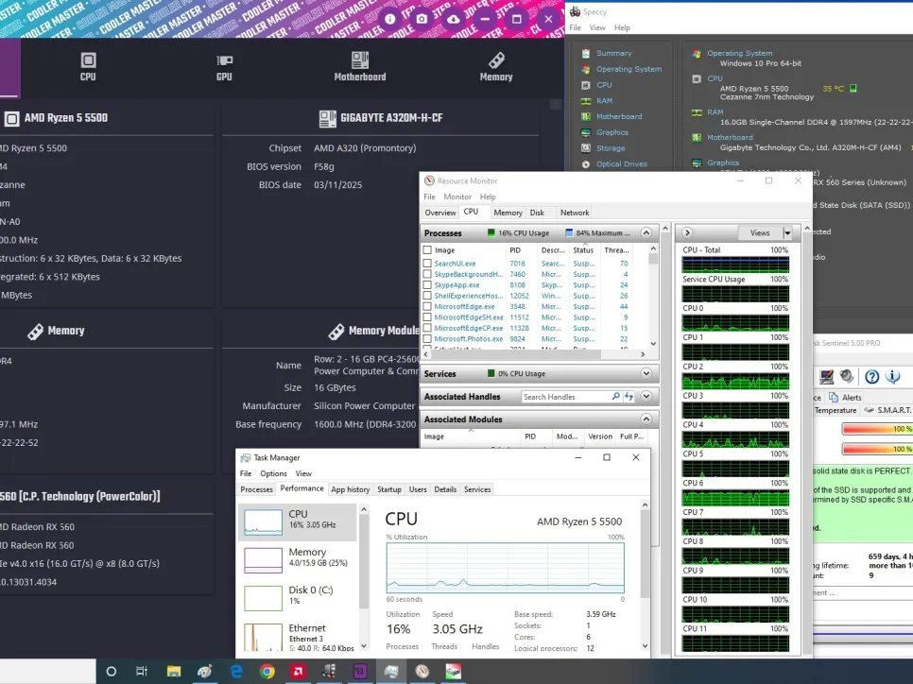
Task: Click the purple Cooler Master icon on taskbar
Action: (x=360, y=671)
